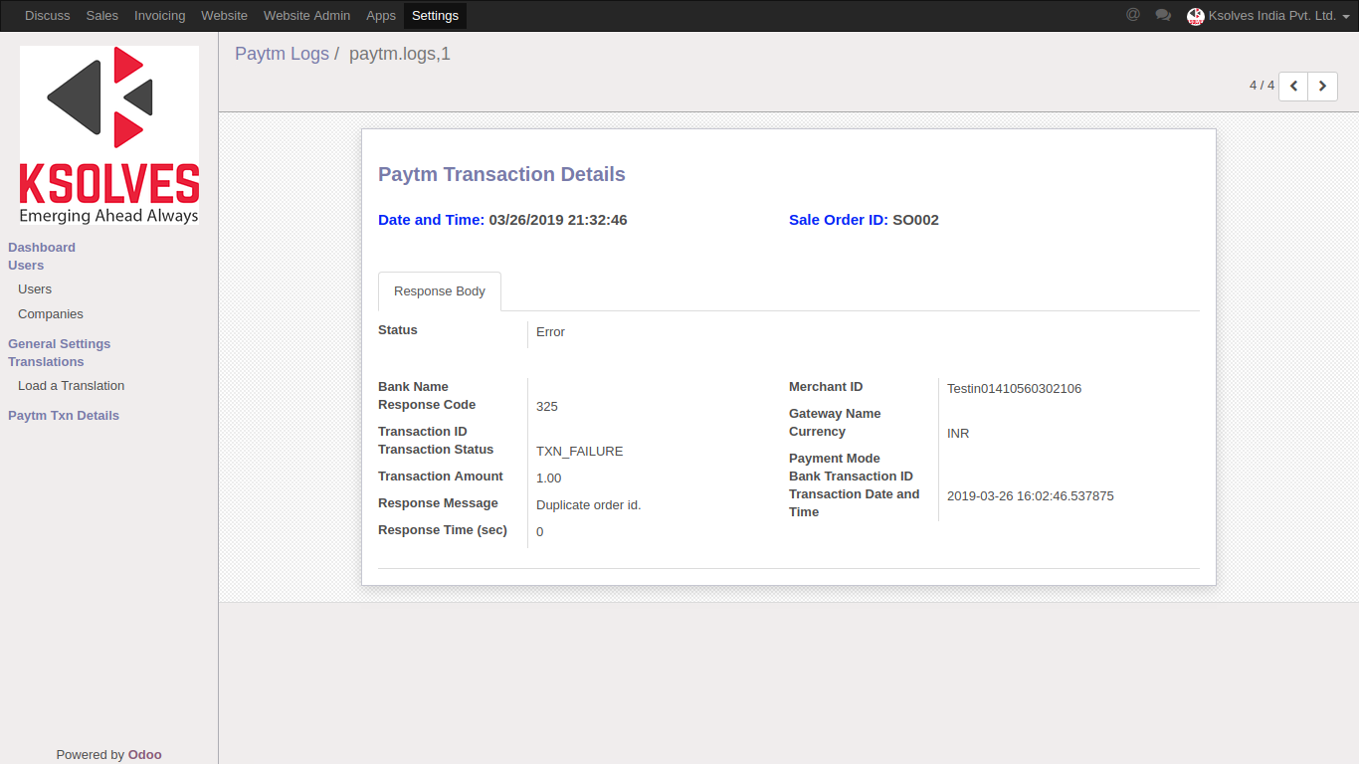Image resolution: width=1359 pixels, height=764 pixels.
Task: Click the Paytm Logs breadcrumb link
Action: coord(282,54)
